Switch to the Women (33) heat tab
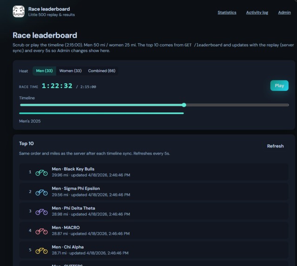Viewport: 297px width, 266px height. click(x=71, y=71)
